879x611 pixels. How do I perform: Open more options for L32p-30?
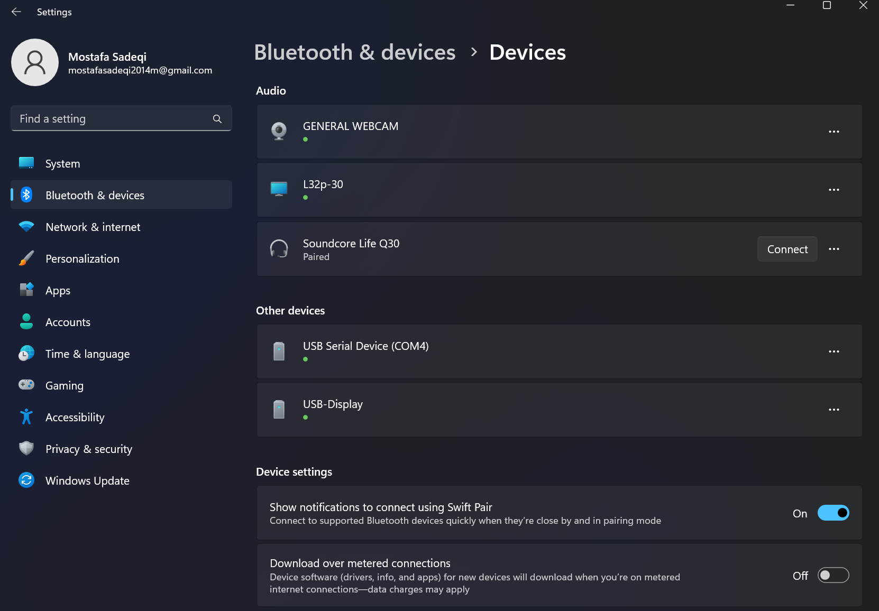834,190
